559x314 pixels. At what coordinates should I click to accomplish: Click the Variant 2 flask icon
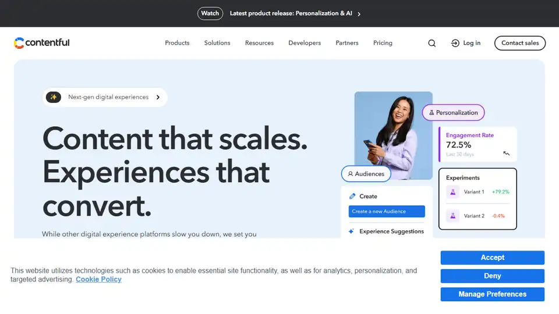click(452, 216)
